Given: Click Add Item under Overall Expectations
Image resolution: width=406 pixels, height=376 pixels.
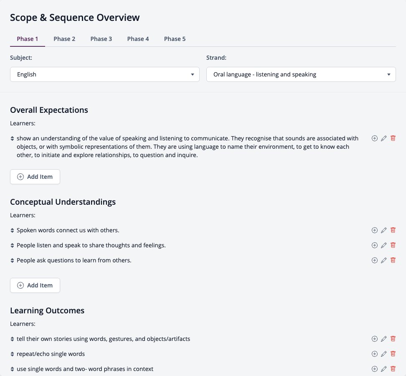Looking at the screenshot, I should (35, 177).
